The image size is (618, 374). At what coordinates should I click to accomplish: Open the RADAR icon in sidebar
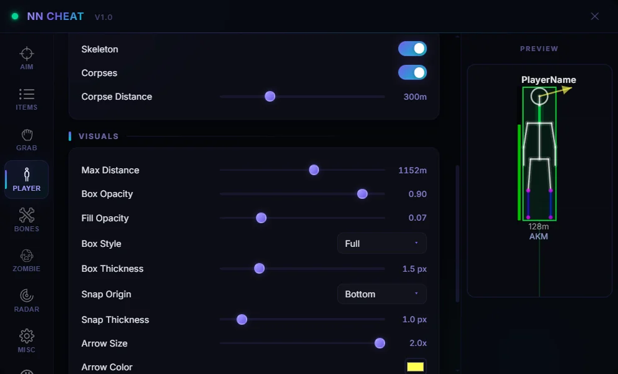26,295
